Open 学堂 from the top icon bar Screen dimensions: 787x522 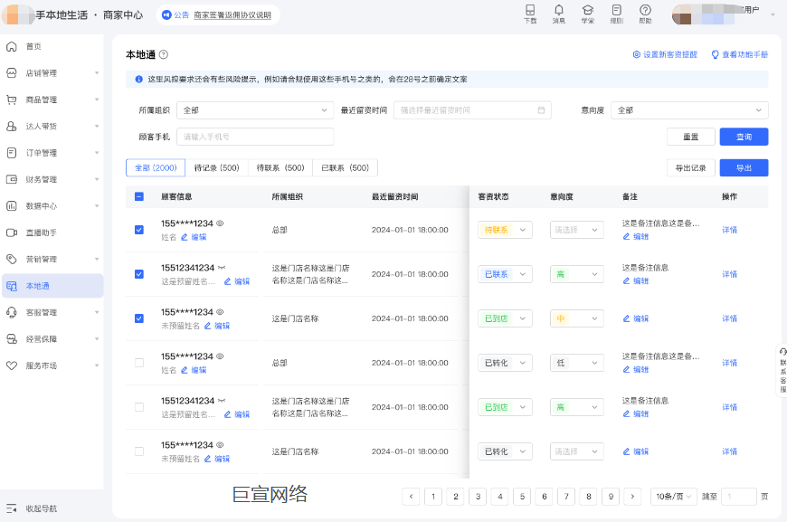[590, 14]
